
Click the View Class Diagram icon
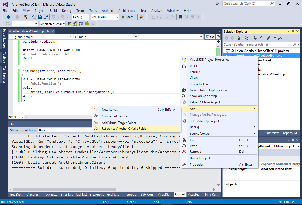(280, 38)
